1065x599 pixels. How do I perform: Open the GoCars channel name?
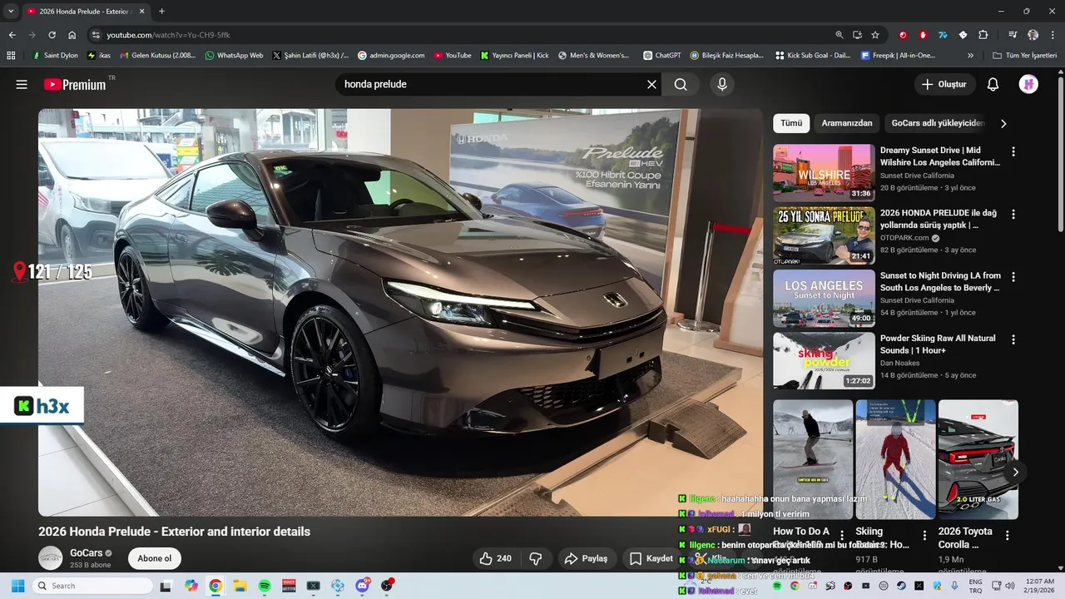tap(87, 552)
